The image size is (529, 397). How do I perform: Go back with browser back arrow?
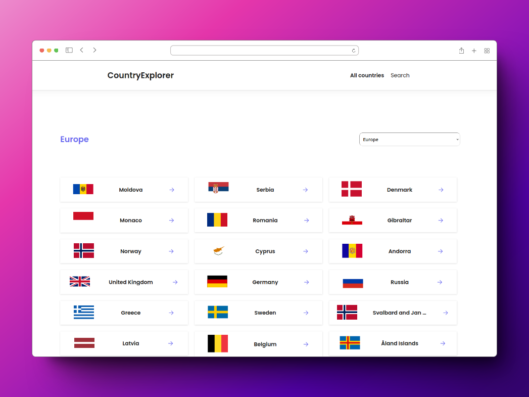point(82,50)
